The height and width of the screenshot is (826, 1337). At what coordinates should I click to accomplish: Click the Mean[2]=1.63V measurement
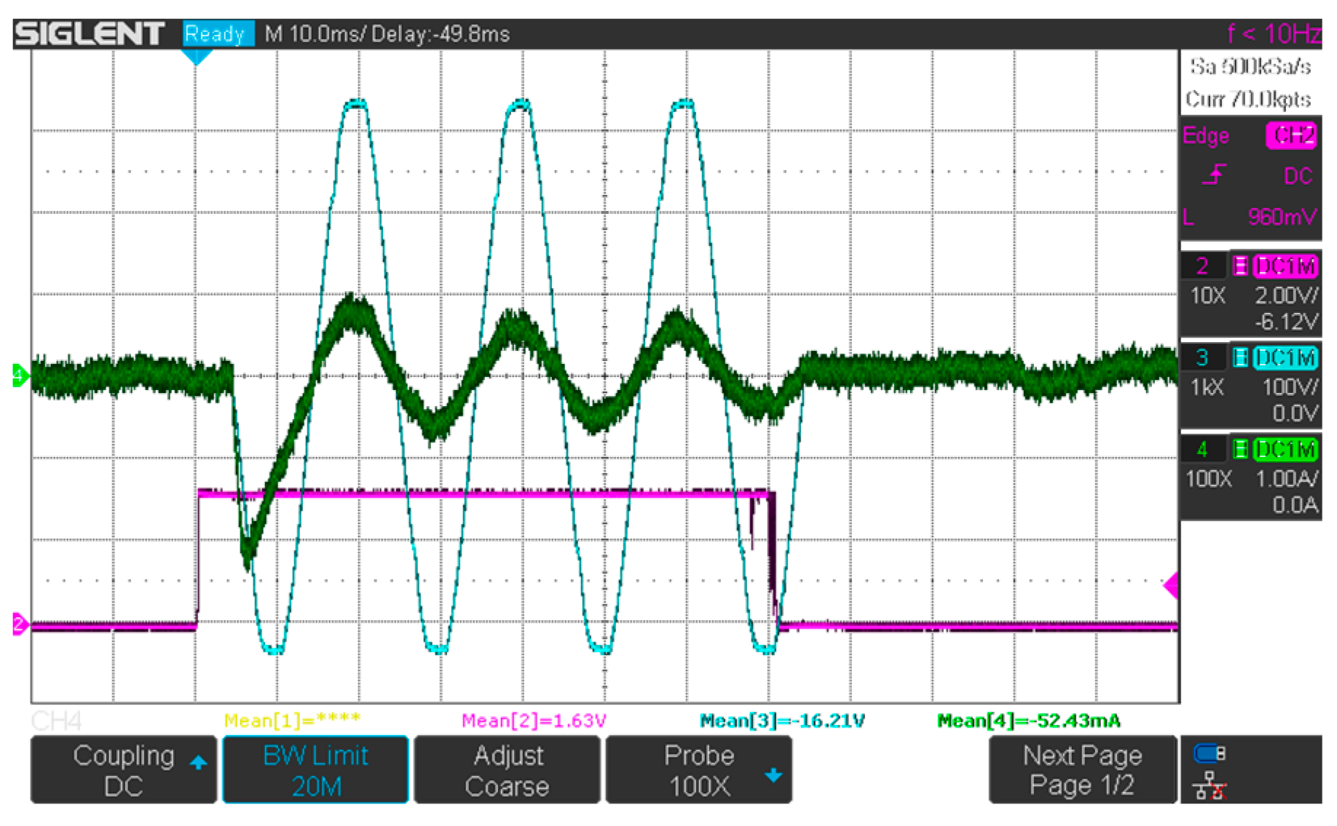[x=533, y=720]
